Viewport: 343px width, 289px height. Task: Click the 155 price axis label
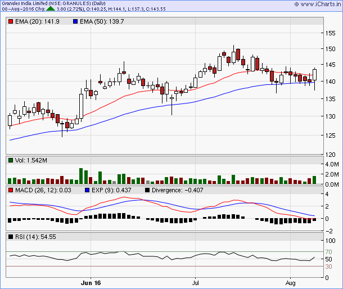tap(330, 33)
